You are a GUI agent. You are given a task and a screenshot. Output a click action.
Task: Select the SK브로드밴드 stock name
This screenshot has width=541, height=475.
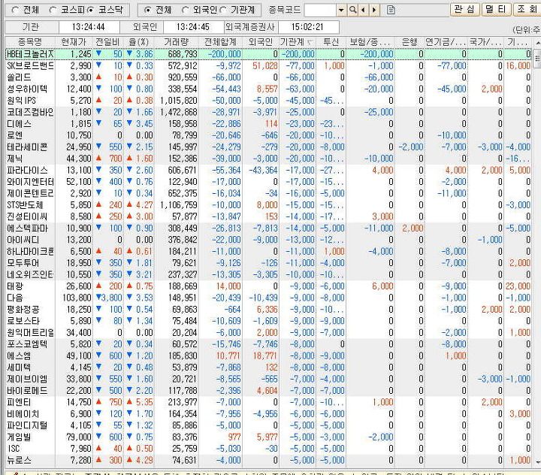click(30, 65)
